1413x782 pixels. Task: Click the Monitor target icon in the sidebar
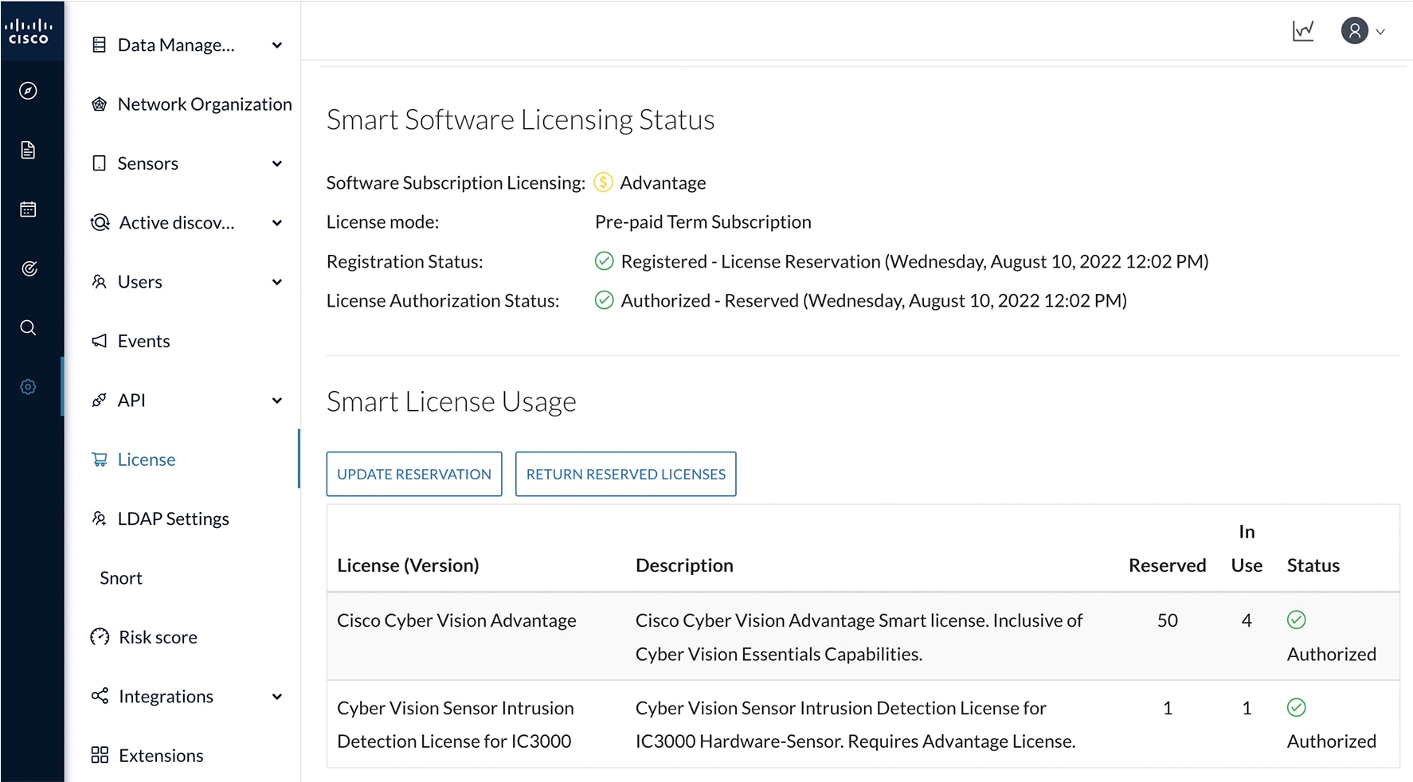tap(29, 268)
